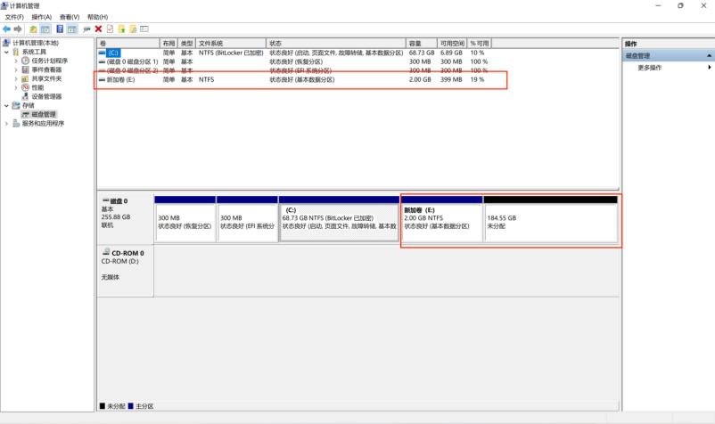Expand Services and Applications (服务和应用程序) node
This screenshot has width=715, height=424.
[6, 123]
